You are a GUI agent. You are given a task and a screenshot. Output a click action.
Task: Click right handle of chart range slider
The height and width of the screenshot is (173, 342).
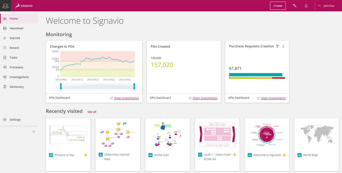(x=134, y=86)
